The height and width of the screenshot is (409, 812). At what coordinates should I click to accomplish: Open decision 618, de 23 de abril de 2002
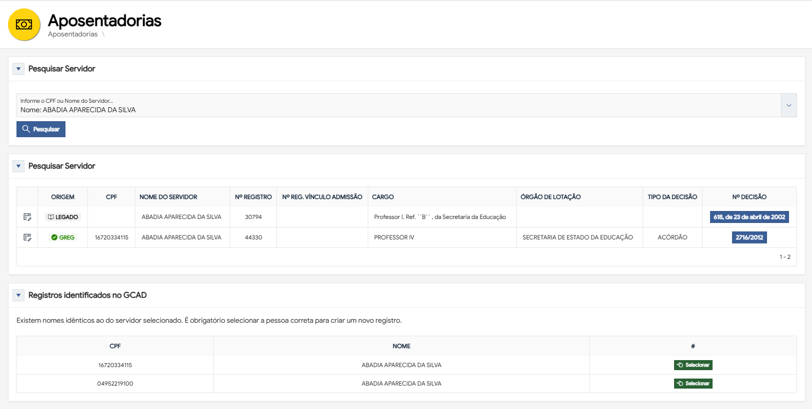pyautogui.click(x=749, y=217)
